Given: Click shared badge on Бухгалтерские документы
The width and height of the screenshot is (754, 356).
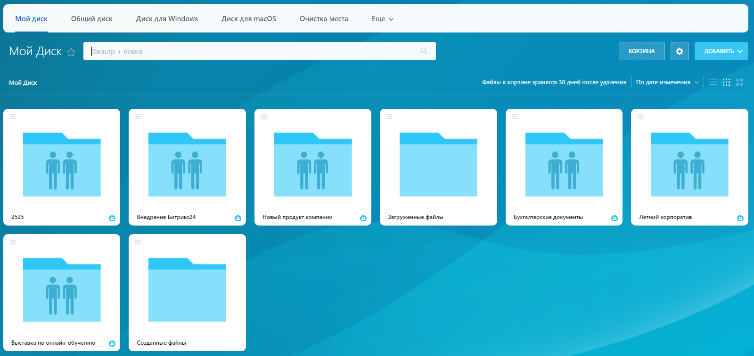Looking at the screenshot, I should (x=615, y=218).
